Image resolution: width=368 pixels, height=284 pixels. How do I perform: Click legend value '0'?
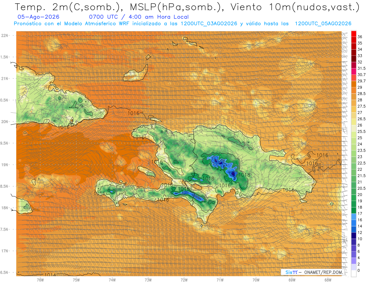(x=359, y=271)
